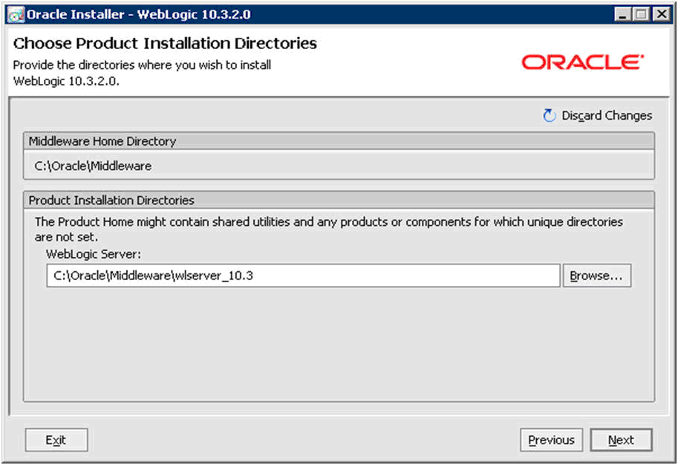The image size is (678, 465).
Task: Click into the WebLogic Server directory field
Action: tap(303, 276)
